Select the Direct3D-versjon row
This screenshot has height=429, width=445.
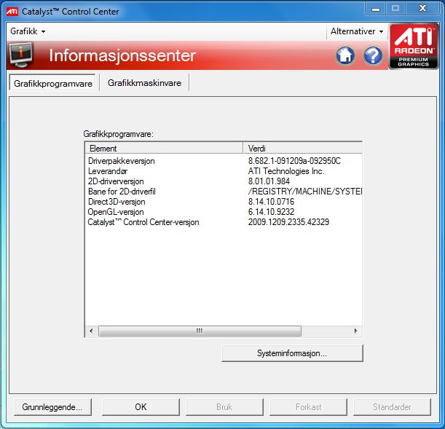point(224,202)
